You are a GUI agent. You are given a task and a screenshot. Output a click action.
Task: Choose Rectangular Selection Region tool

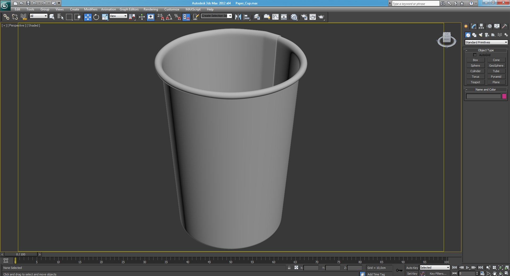pos(69,17)
